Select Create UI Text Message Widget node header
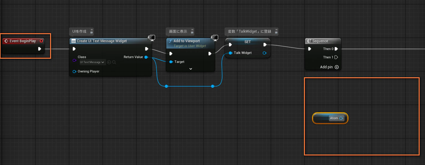This screenshot has height=165, width=425. (x=111, y=41)
